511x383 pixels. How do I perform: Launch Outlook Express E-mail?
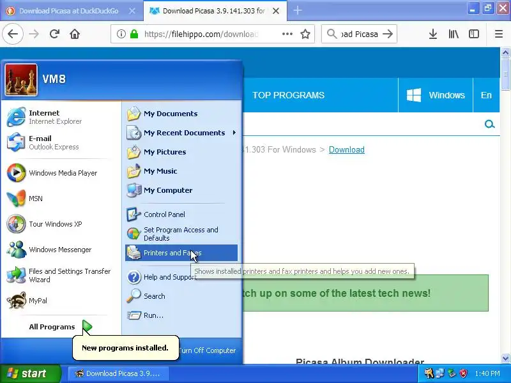[61, 142]
